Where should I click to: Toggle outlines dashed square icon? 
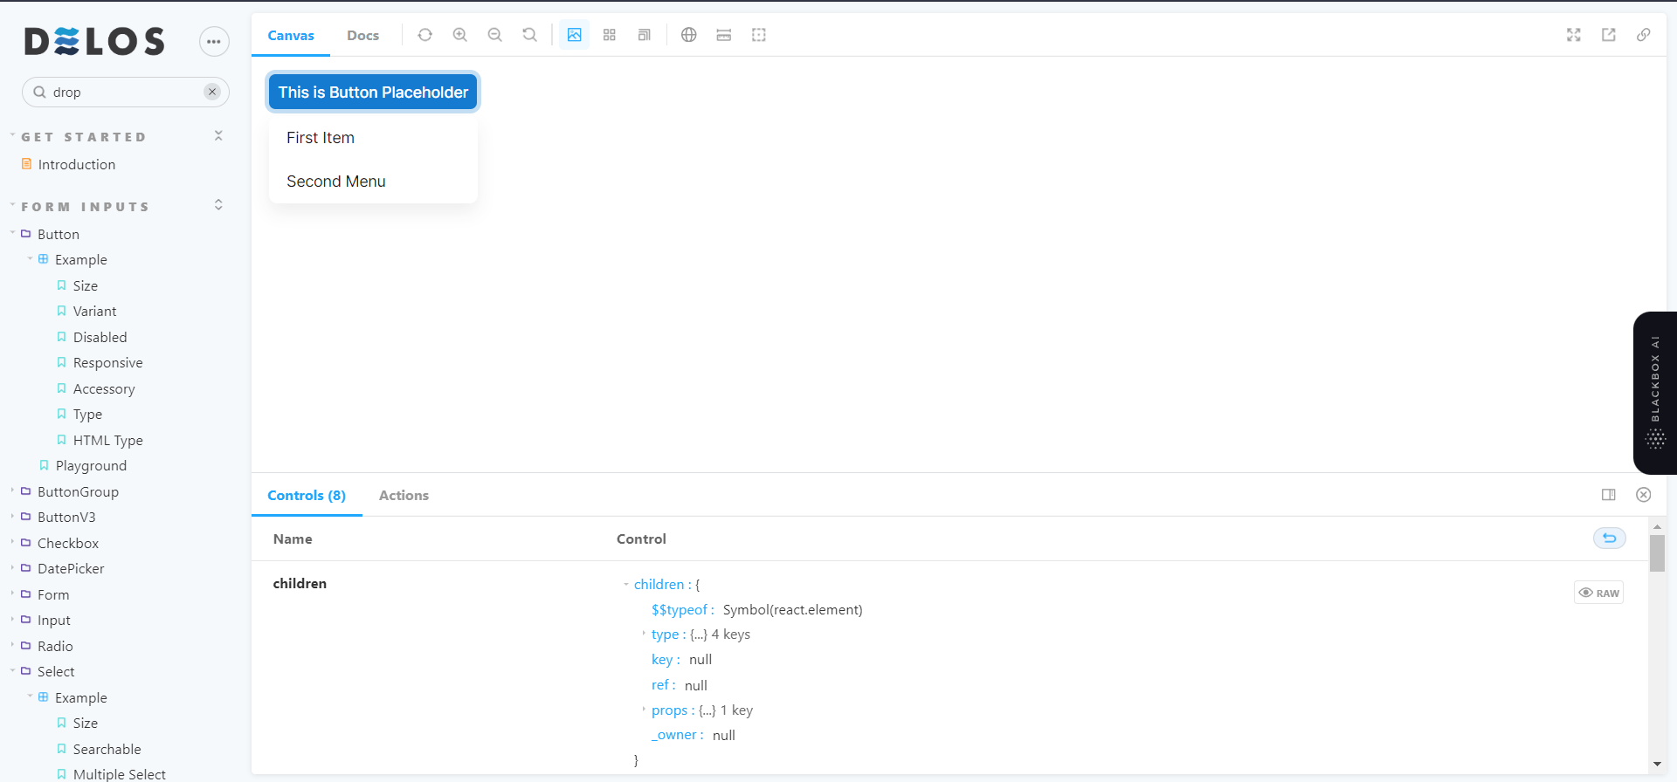click(x=759, y=35)
